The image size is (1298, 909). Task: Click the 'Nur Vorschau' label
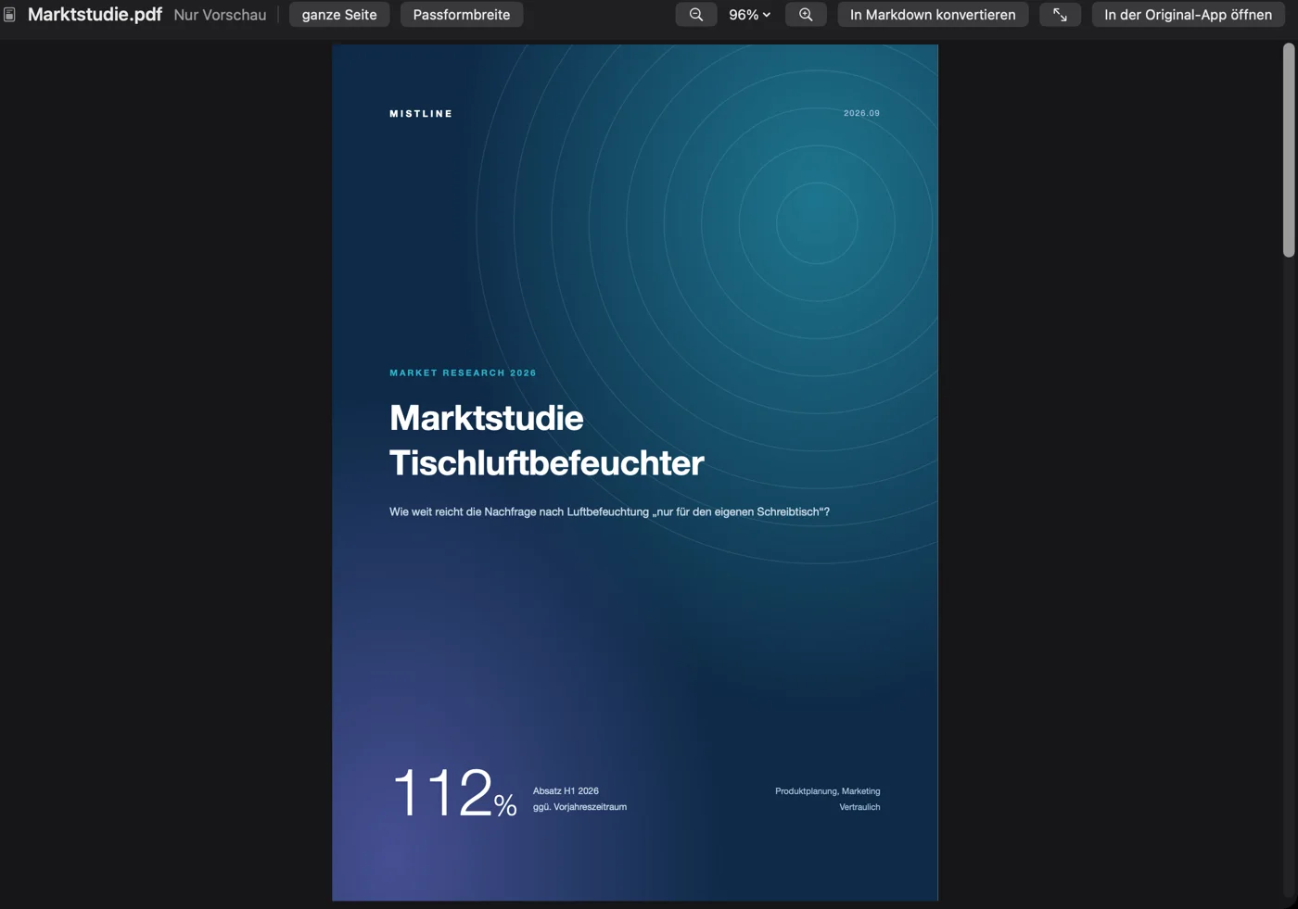coord(220,15)
